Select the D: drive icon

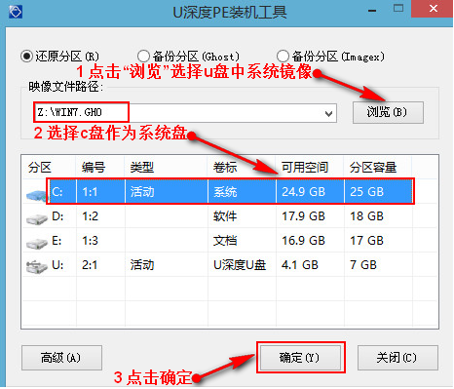(36, 219)
